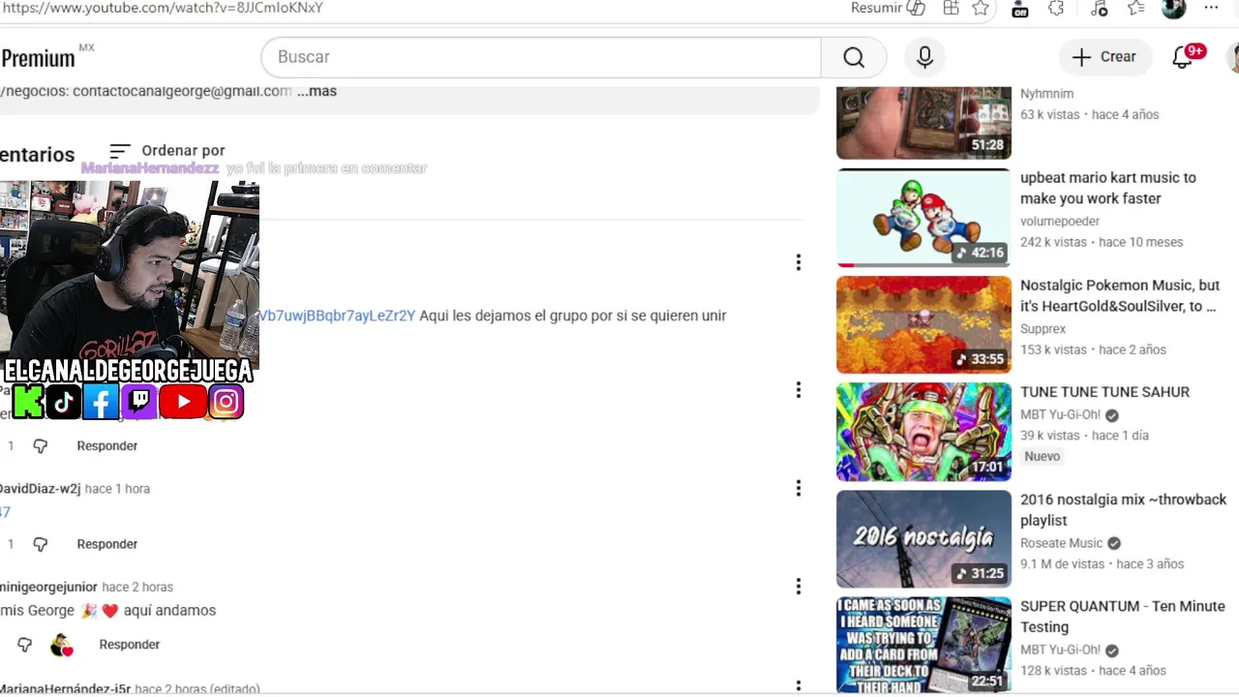Reply to minigeorgejunior's comment

(x=129, y=644)
